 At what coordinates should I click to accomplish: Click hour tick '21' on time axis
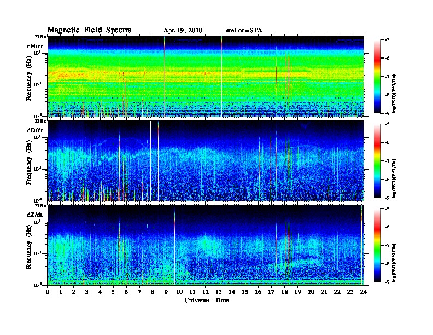point(324,292)
